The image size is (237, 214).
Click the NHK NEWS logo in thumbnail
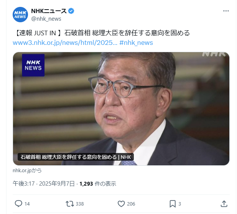(33, 65)
